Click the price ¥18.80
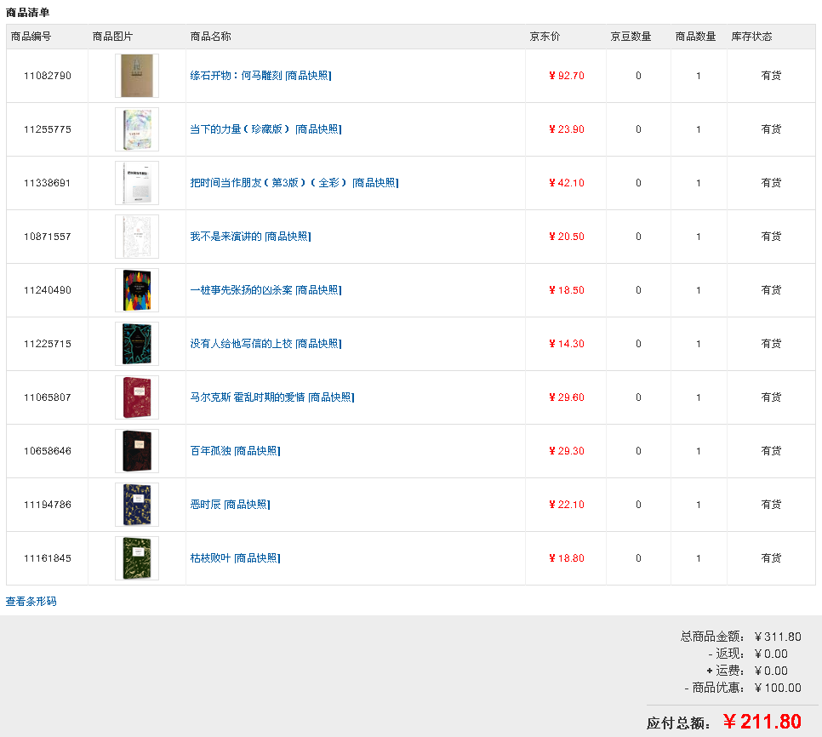Image resolution: width=822 pixels, height=737 pixels. pyautogui.click(x=566, y=558)
